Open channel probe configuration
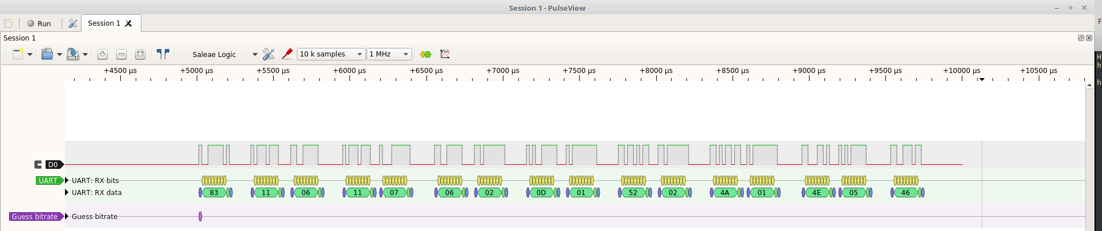 (x=287, y=54)
